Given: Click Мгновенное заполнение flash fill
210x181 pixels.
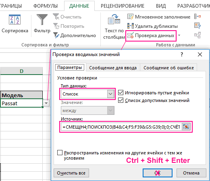Looking at the screenshot, I should pyautogui.click(x=159, y=17).
